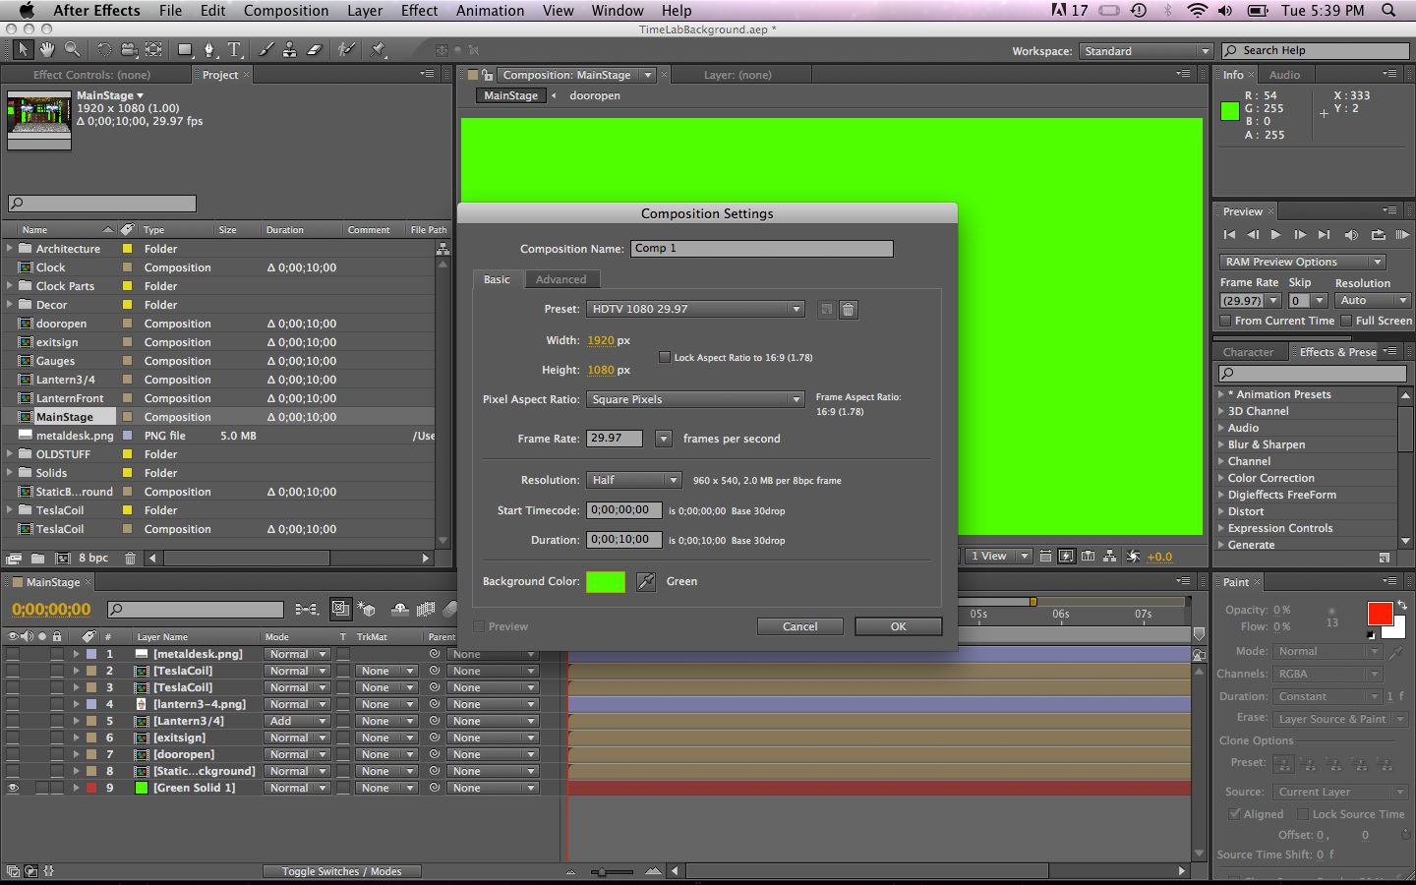The width and height of the screenshot is (1416, 885).
Task: Select the Roto Brush tool
Action: pos(346,49)
